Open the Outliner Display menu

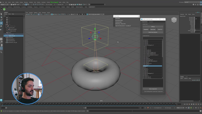6,14
